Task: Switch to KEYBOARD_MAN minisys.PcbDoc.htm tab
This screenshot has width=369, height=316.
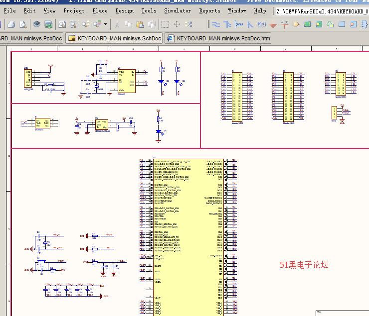Action: [218, 38]
